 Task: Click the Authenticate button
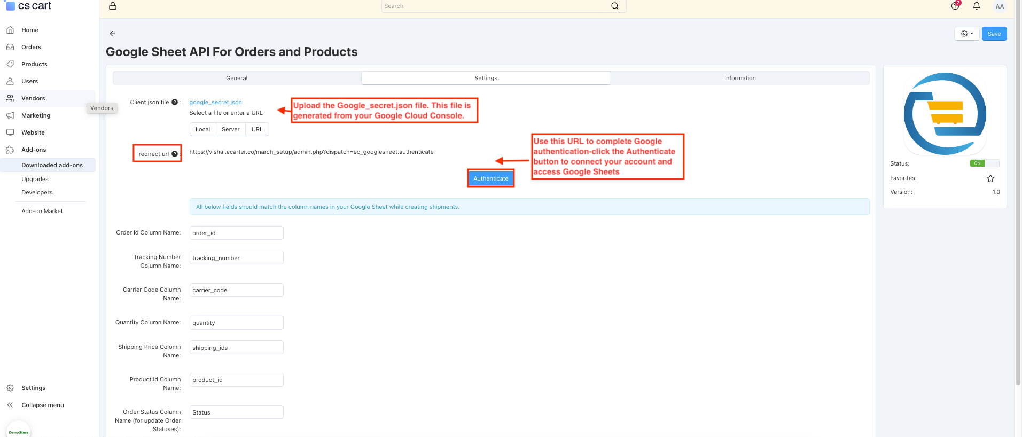point(491,178)
